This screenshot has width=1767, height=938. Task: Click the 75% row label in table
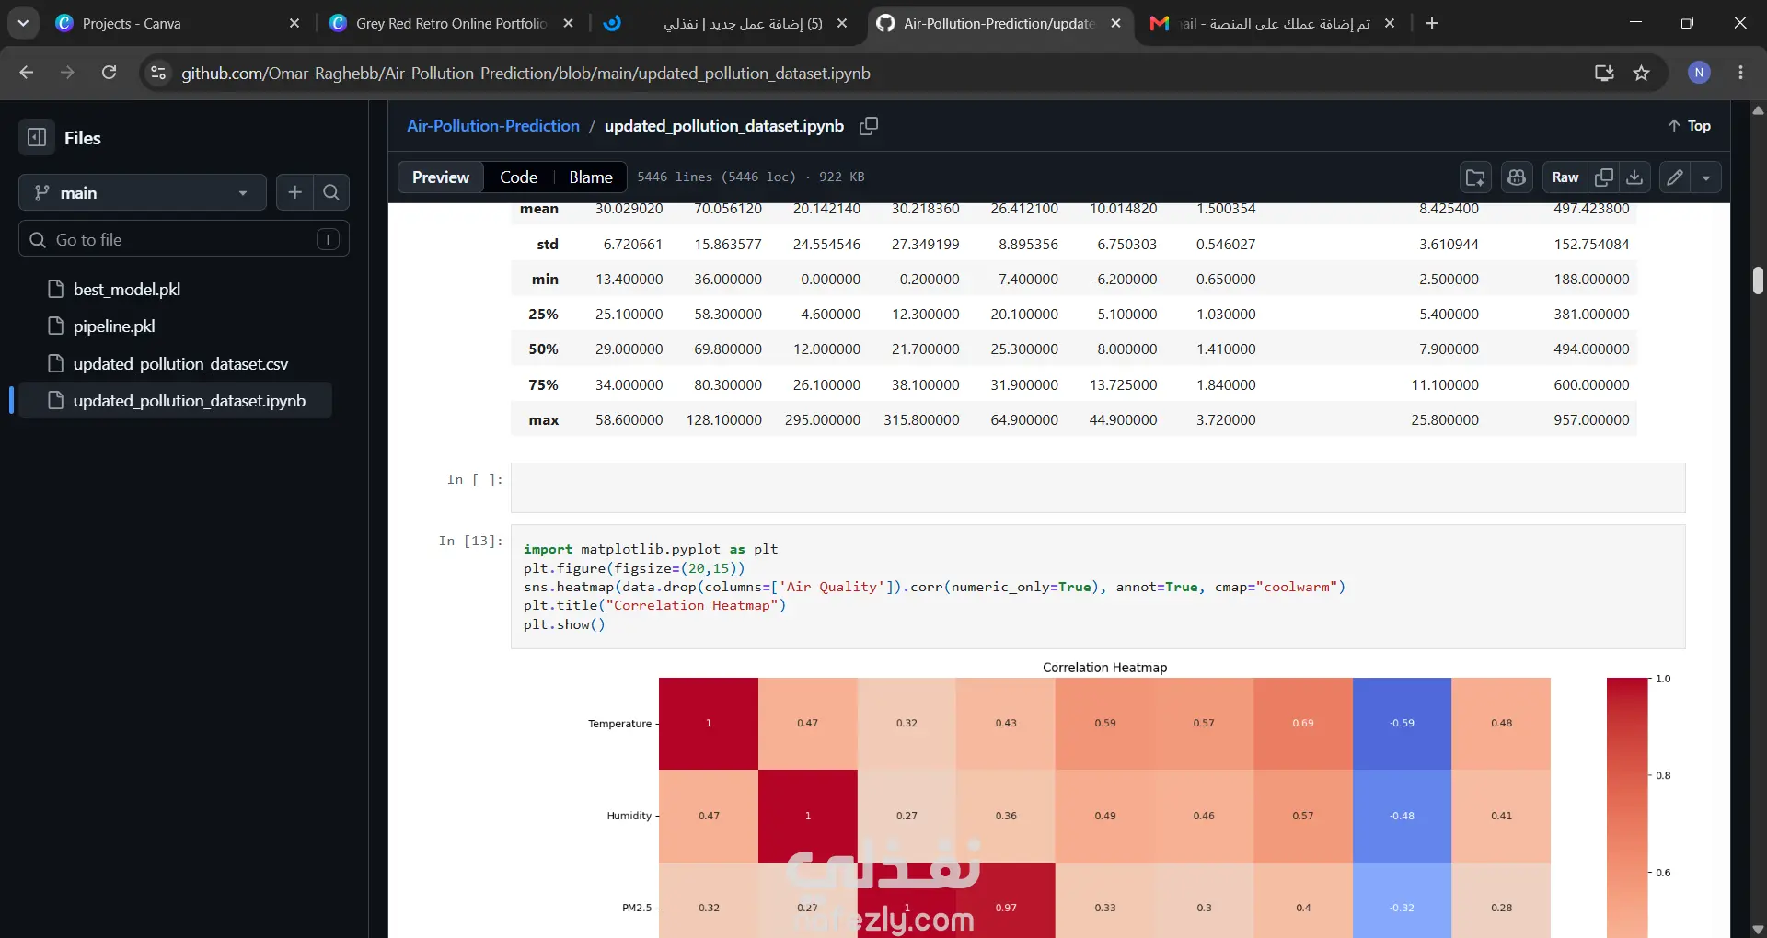[543, 384]
